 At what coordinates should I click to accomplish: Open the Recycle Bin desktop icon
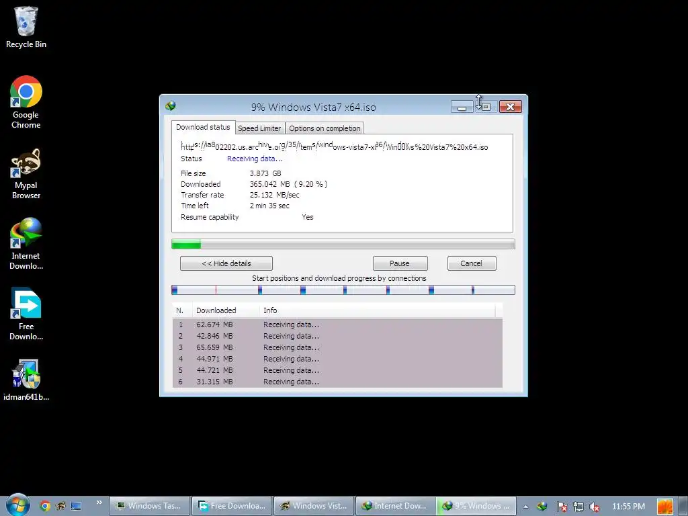pos(26,27)
